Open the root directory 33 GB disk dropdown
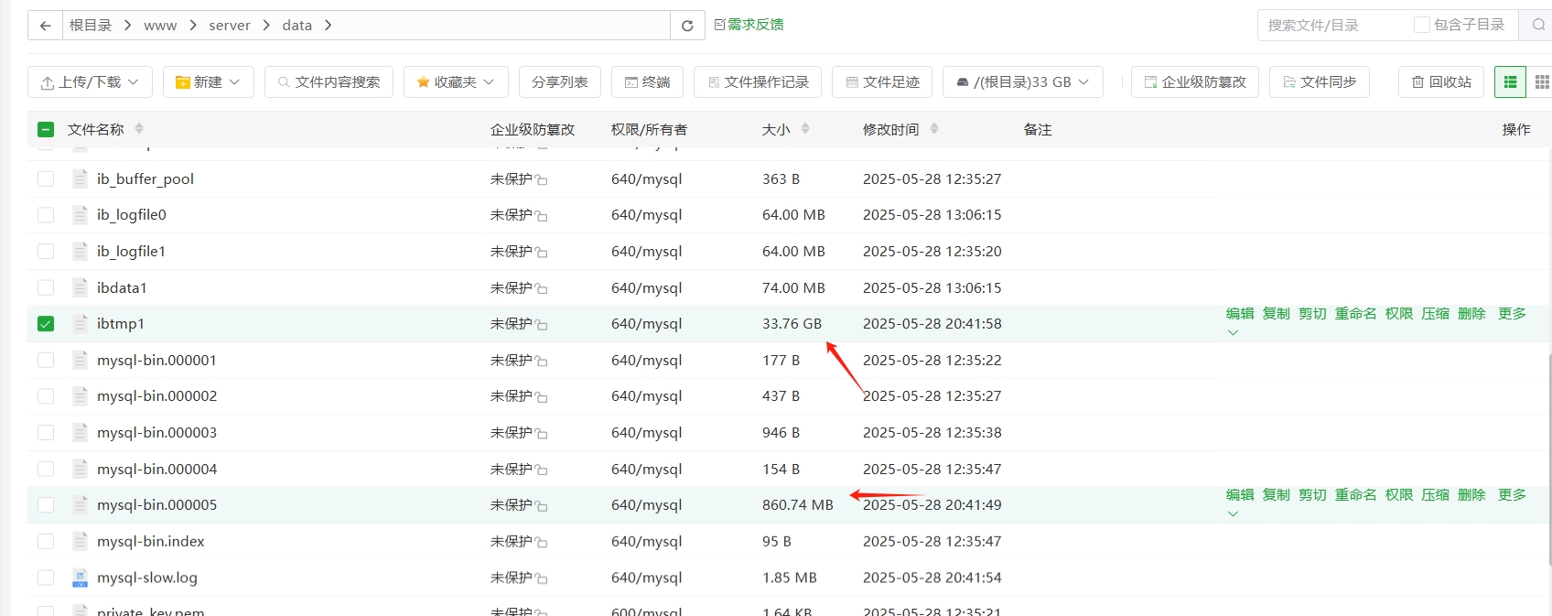Screen dimensions: 1552x616 pyautogui.click(x=1022, y=82)
